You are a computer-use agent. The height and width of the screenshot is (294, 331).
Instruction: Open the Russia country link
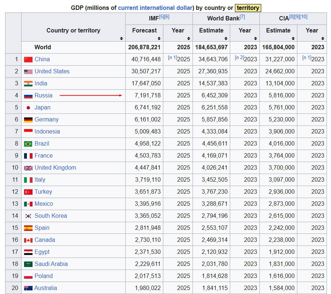(43, 96)
